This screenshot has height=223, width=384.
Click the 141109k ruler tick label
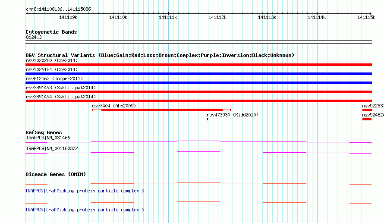pyautogui.click(x=68, y=17)
